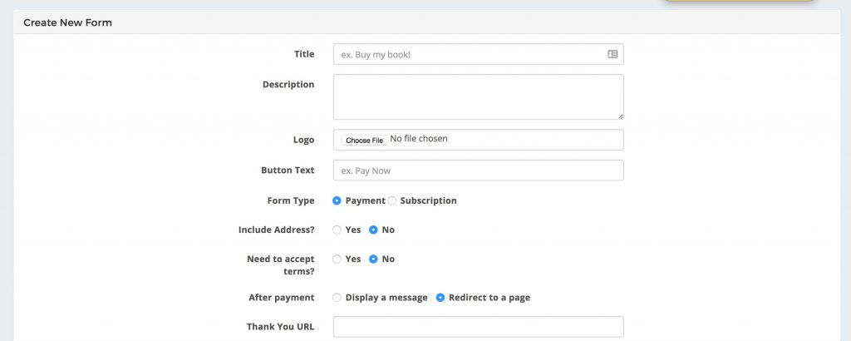This screenshot has width=851, height=341.
Task: Click the Choose File button for Logo
Action: pos(364,140)
